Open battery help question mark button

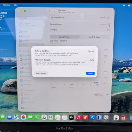click(107, 95)
